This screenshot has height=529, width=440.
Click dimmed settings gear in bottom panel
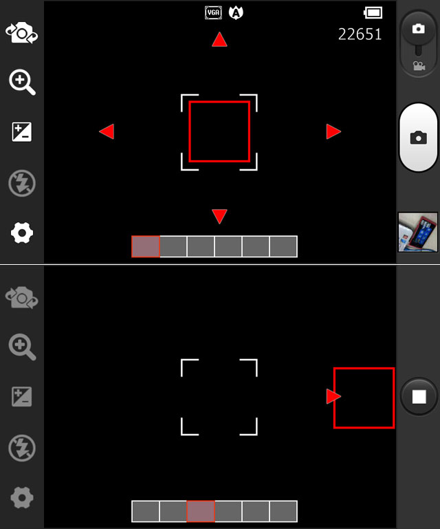pyautogui.click(x=22, y=497)
